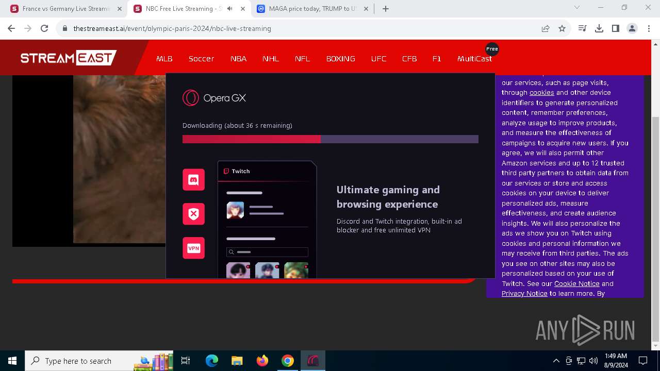The height and width of the screenshot is (371, 660).
Task: Open Chrome profile avatar
Action: click(632, 28)
